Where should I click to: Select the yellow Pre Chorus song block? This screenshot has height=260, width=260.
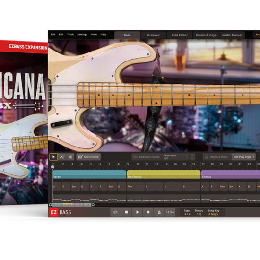coord(164,174)
